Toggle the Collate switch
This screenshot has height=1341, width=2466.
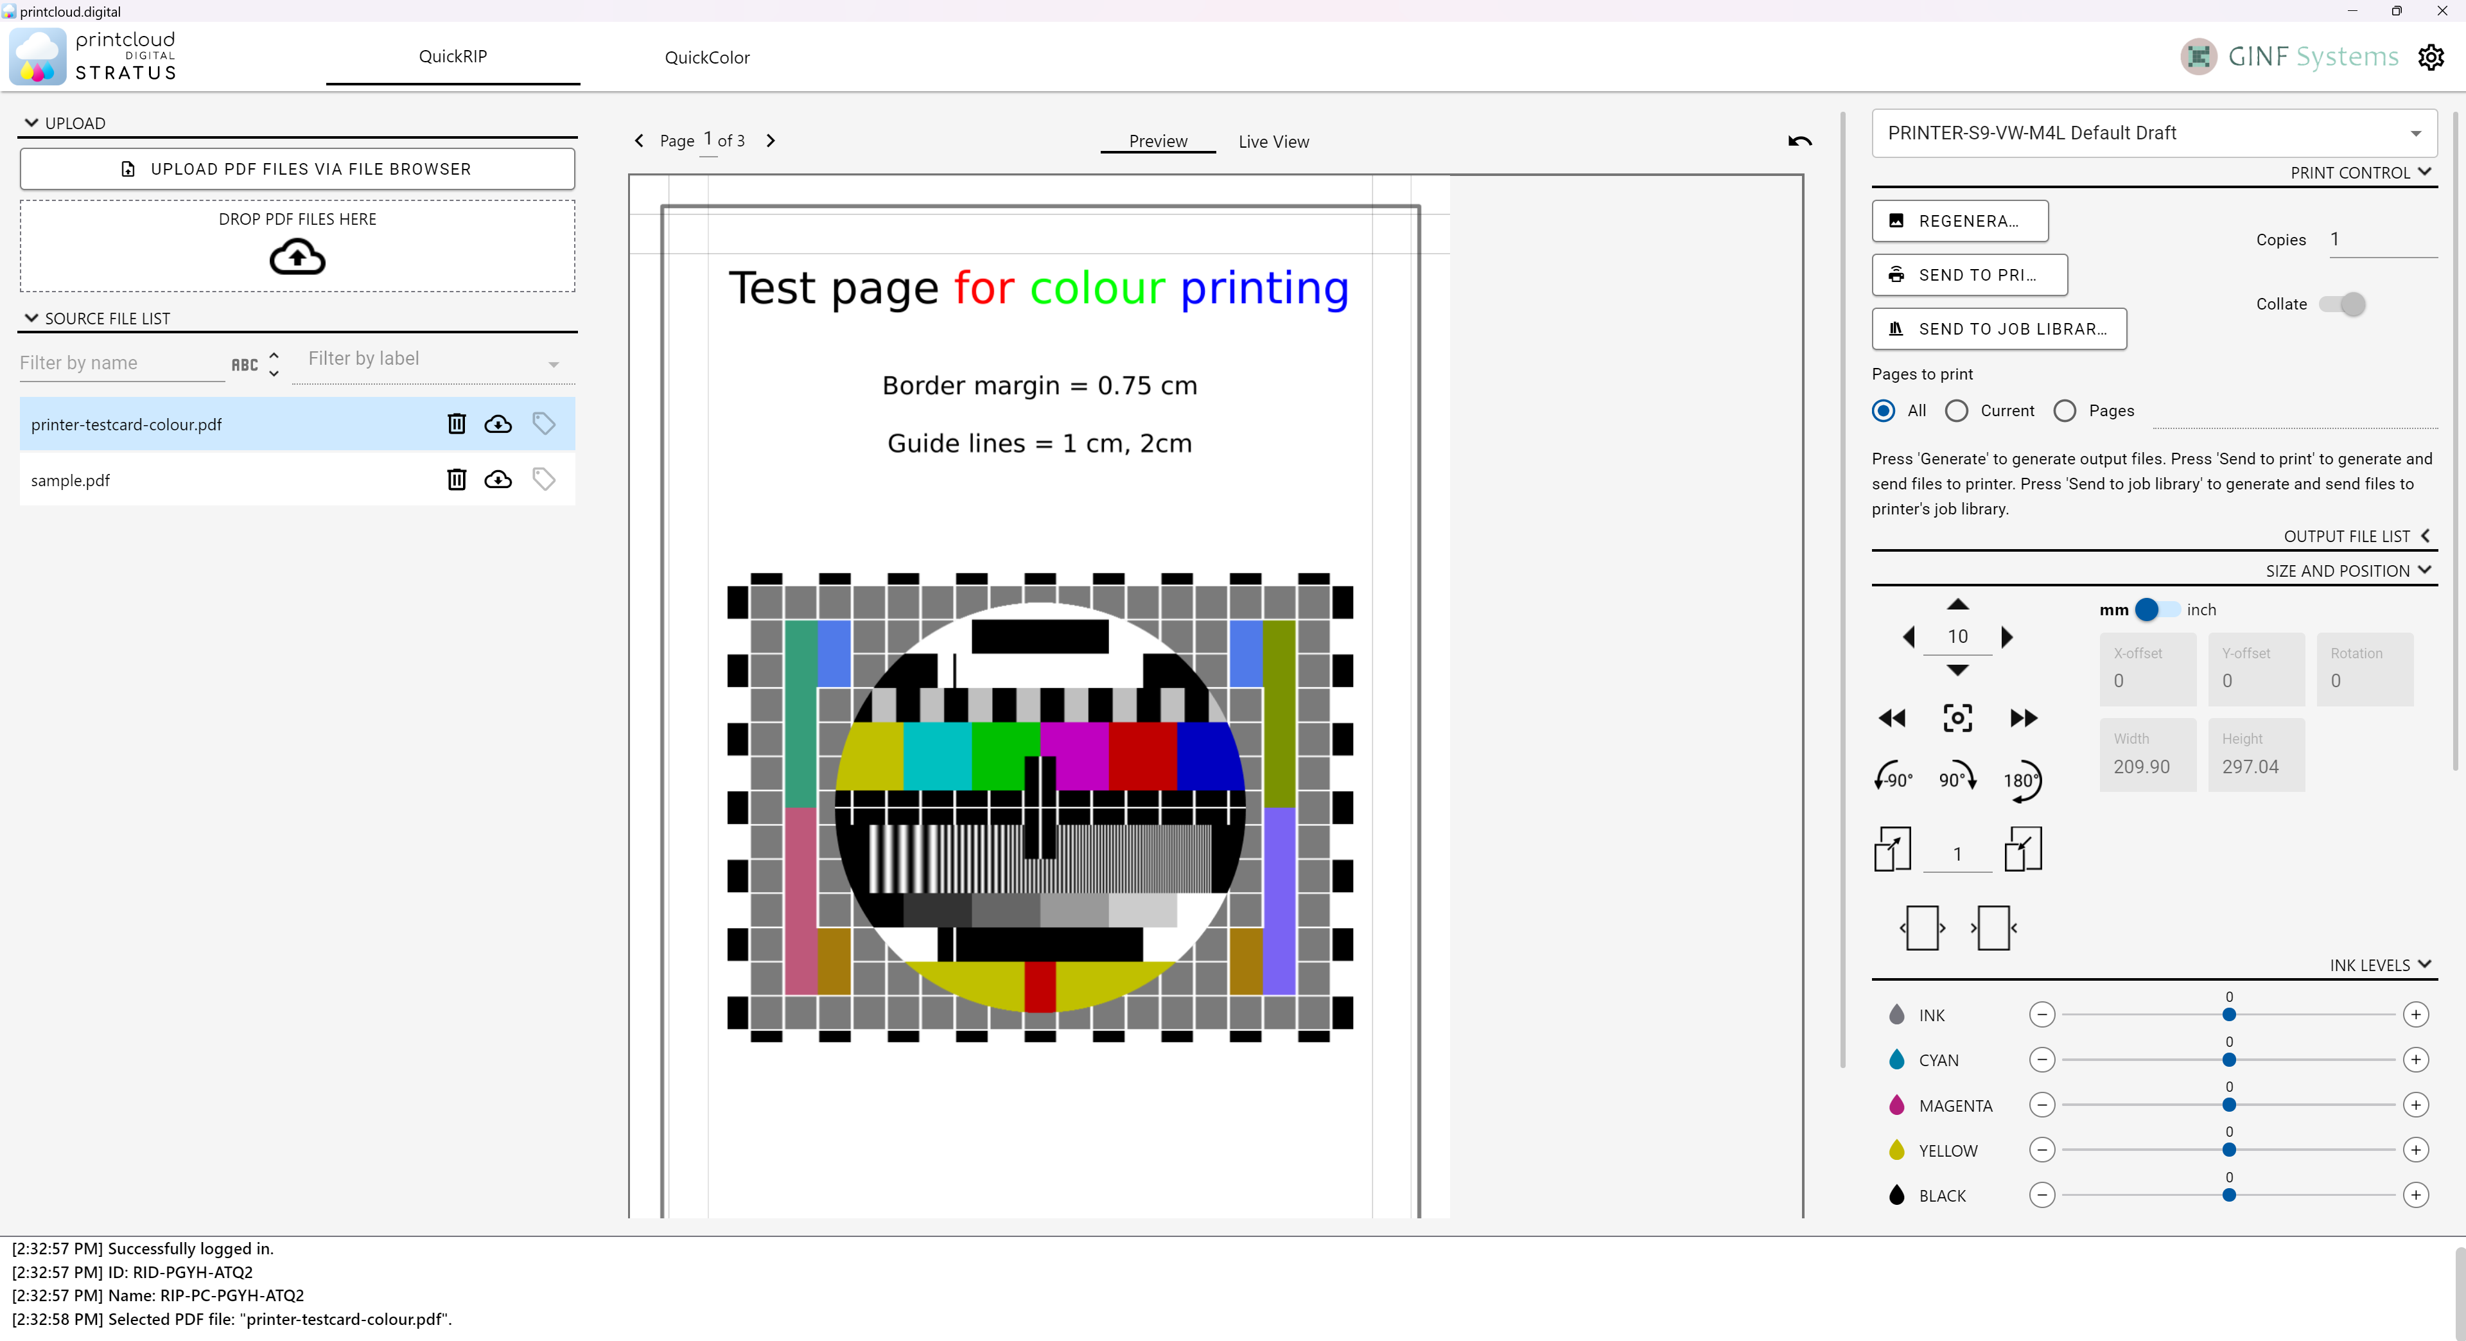click(2343, 304)
